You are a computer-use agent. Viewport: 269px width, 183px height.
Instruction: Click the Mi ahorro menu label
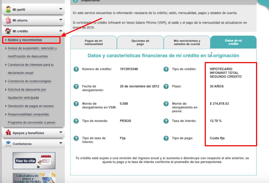[x=20, y=21]
